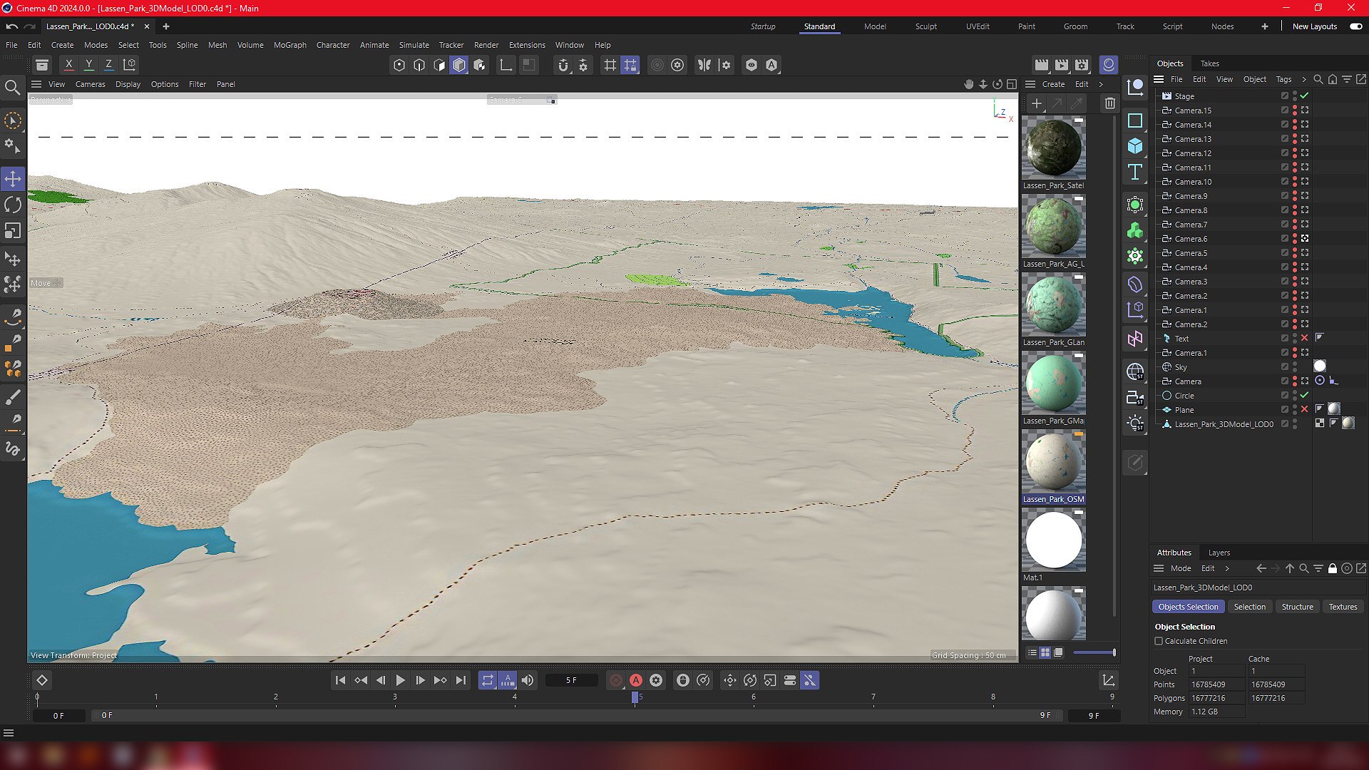Open the Simulate menu

414,45
